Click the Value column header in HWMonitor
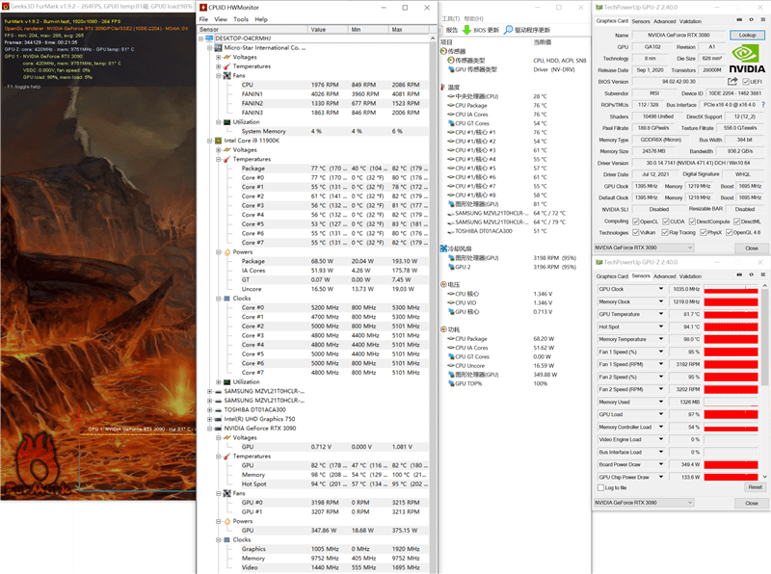Viewport: 771px width, 574px height. pos(328,30)
